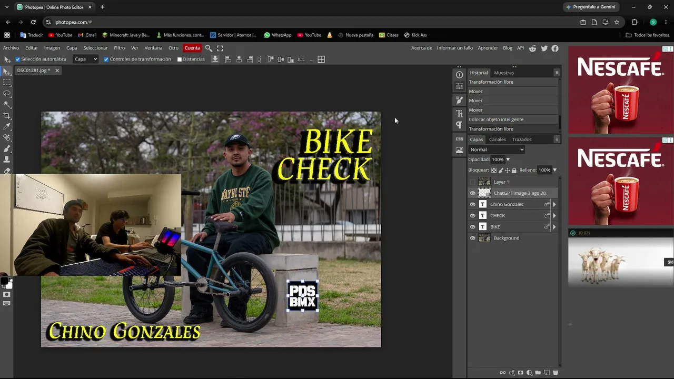The height and width of the screenshot is (379, 674).
Task: Uncheck Selección automática checkbox
Action: coord(17,59)
